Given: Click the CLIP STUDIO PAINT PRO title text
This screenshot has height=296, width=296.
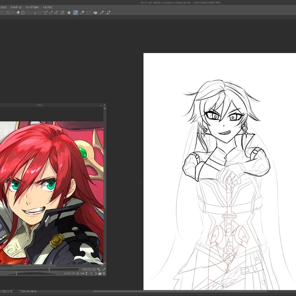Looking at the screenshot, I should point(207,3).
